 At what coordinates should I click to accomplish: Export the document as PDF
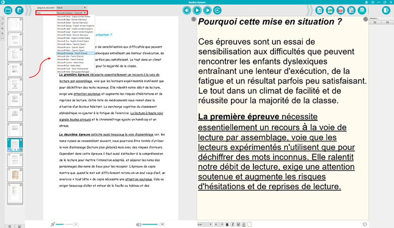coord(340,10)
